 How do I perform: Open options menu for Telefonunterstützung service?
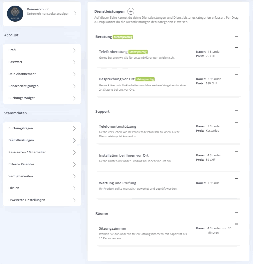(x=236, y=122)
